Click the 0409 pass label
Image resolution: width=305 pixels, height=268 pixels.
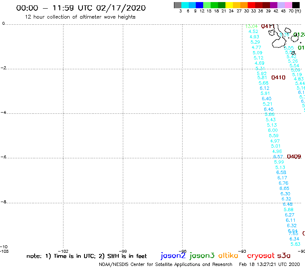[x=294, y=157]
